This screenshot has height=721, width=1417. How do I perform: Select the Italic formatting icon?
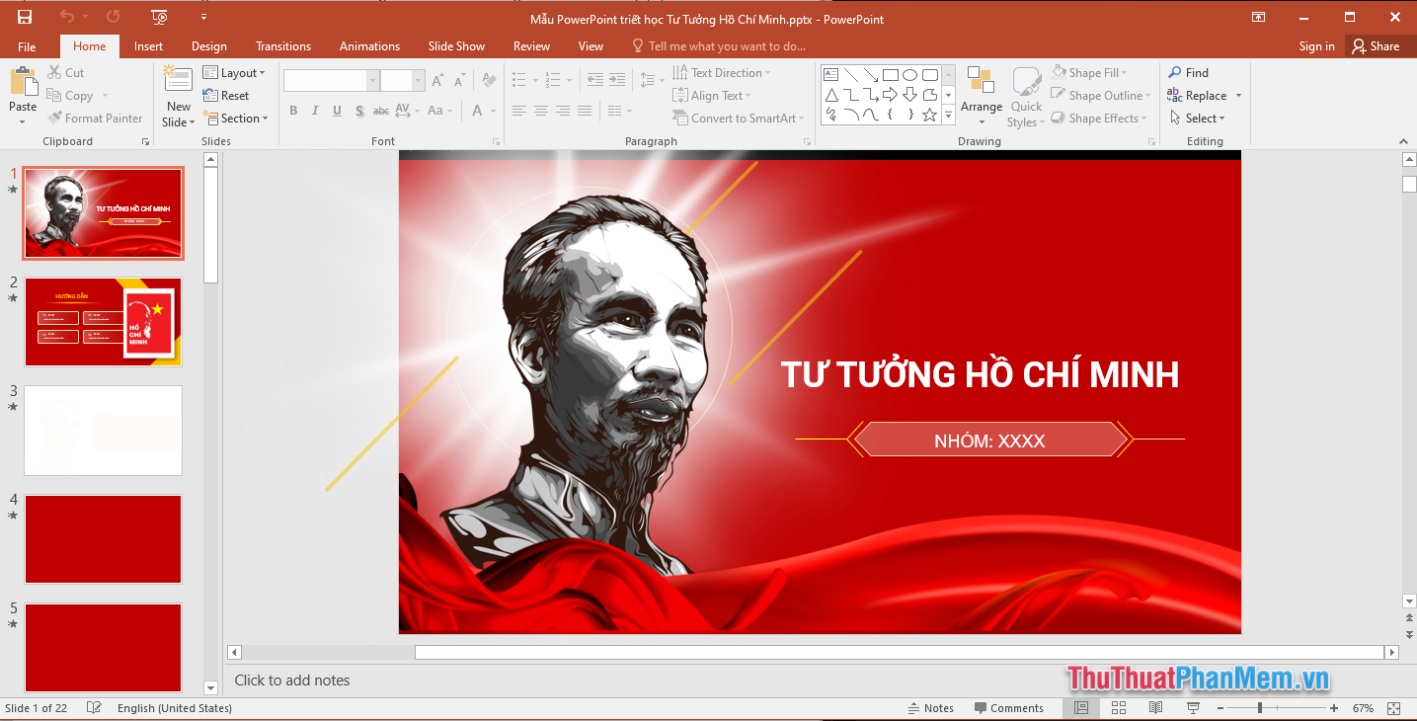point(314,111)
